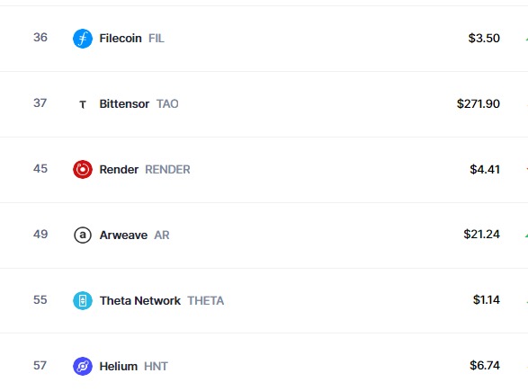This screenshot has width=528, height=391.
Task: Click Bittensor's $271.90 price
Action: (x=479, y=103)
